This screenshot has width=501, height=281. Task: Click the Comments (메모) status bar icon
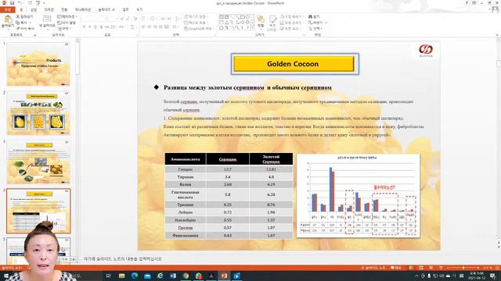396,268
